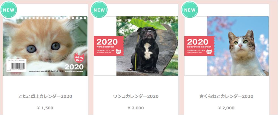Open the orange kitten calendar thumbnail

click(45, 46)
